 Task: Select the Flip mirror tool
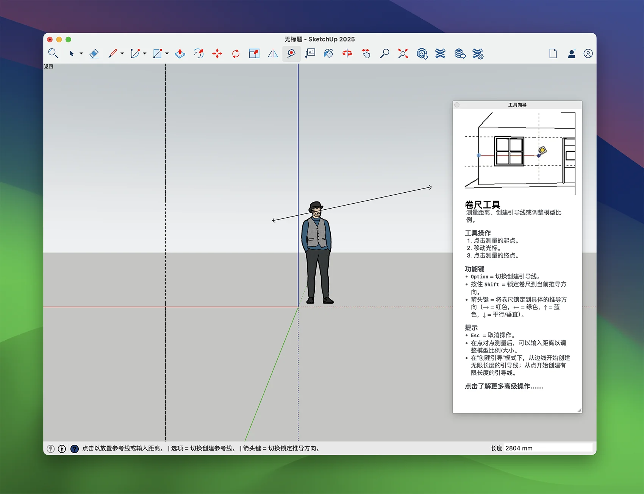[x=273, y=53]
